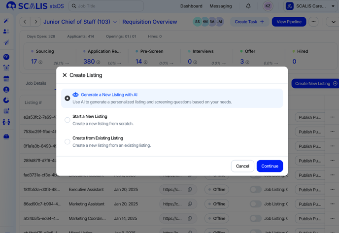The height and width of the screenshot is (233, 339).
Task: Click the Job Title search field
Action: click(107, 6)
